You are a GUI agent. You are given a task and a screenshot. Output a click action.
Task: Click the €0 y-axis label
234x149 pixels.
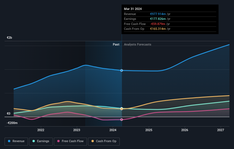[9, 113]
